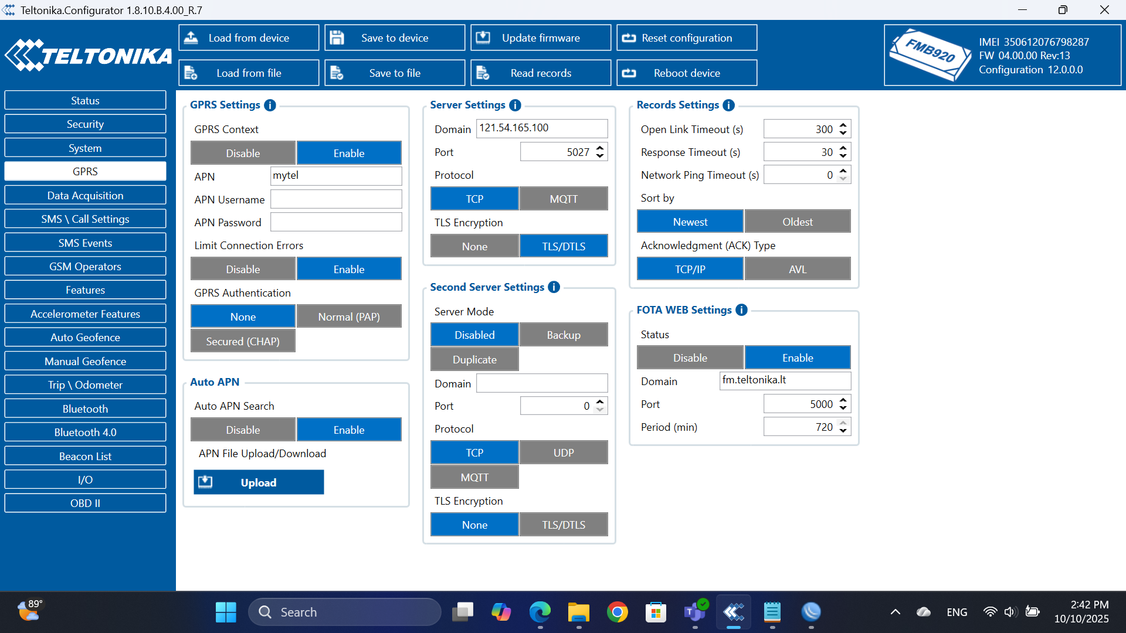Decrease the Open Link Timeout value
The height and width of the screenshot is (633, 1126).
843,133
